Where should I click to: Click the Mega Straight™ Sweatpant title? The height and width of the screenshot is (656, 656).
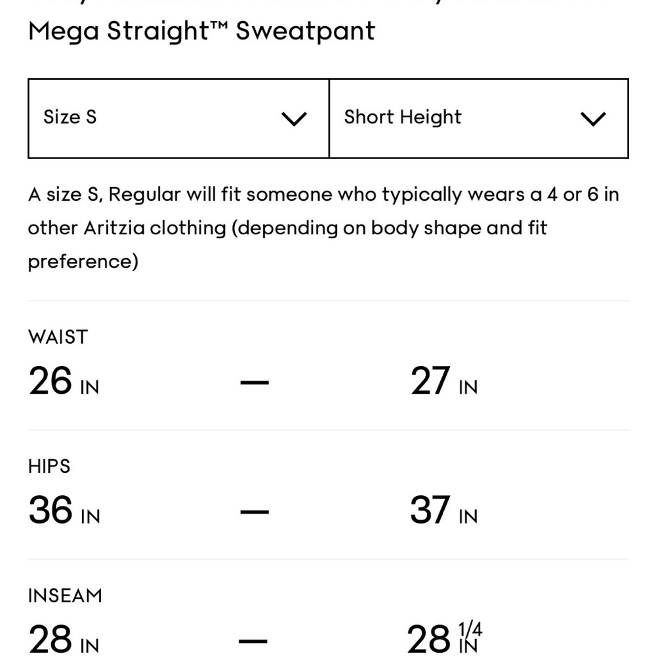201,31
